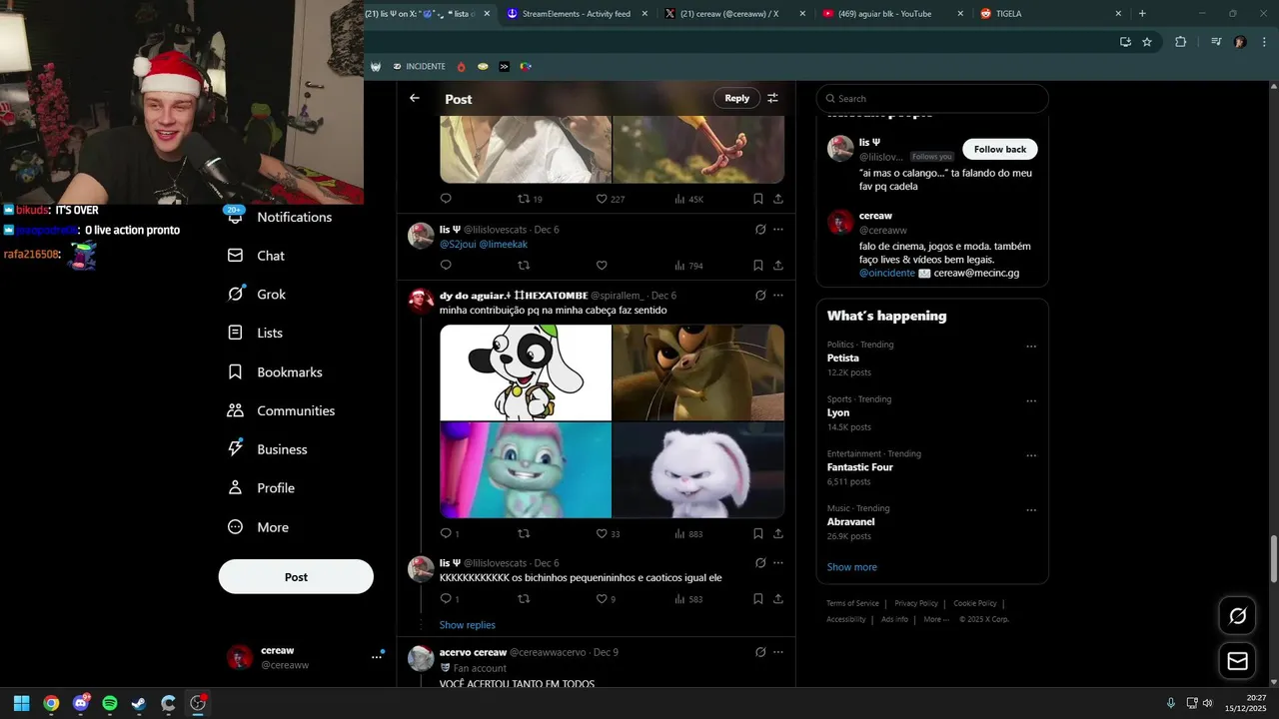The width and height of the screenshot is (1279, 719).
Task: Open Steam from the taskbar
Action: (x=139, y=703)
